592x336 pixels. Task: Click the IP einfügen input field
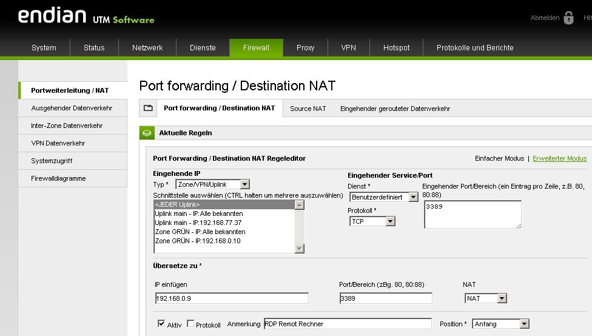[x=232, y=298]
